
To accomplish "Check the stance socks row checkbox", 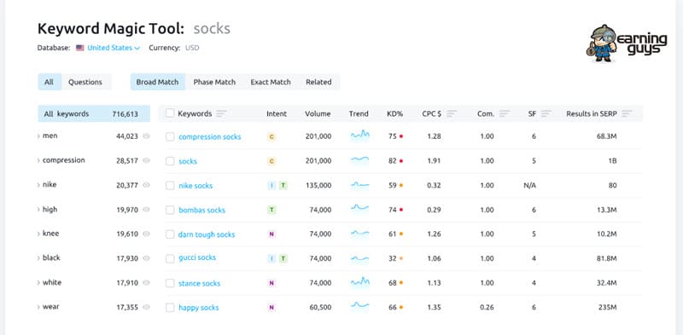I will pos(170,283).
